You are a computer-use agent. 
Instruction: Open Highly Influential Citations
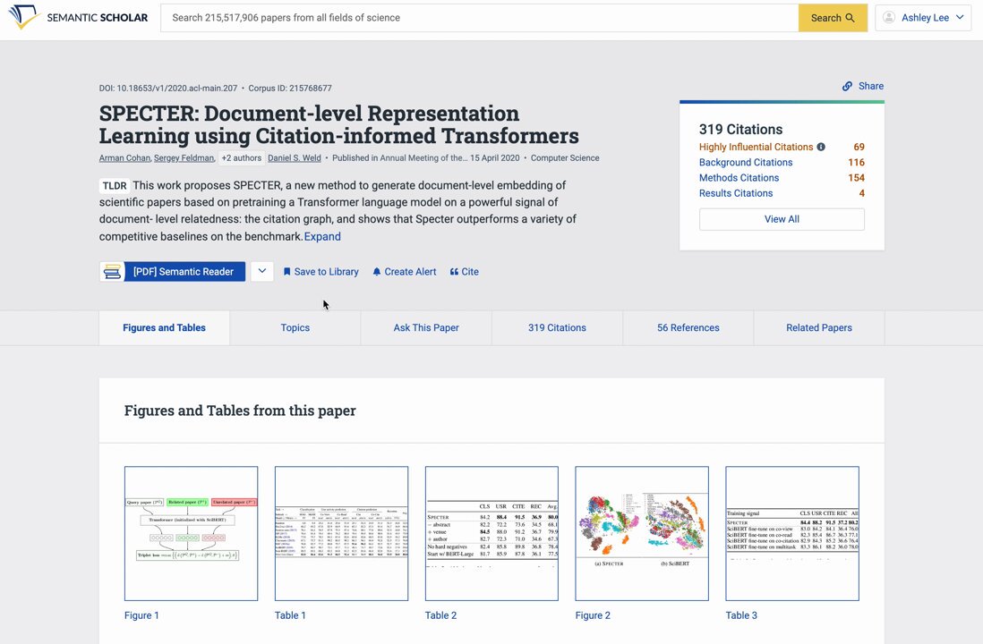tap(756, 147)
